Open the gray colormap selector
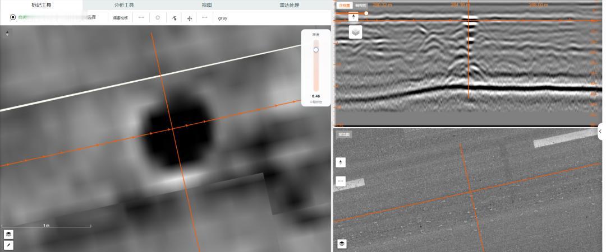Viewport: 606px width, 252px height. tap(223, 18)
